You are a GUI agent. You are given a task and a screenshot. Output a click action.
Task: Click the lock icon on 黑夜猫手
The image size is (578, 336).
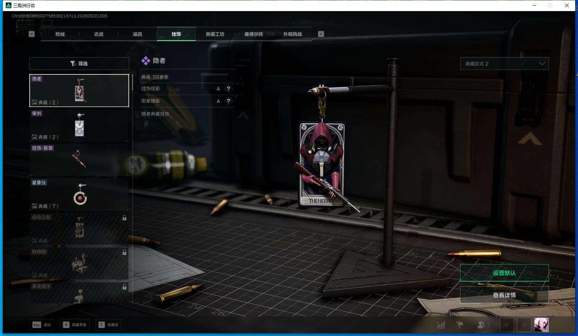(x=124, y=287)
